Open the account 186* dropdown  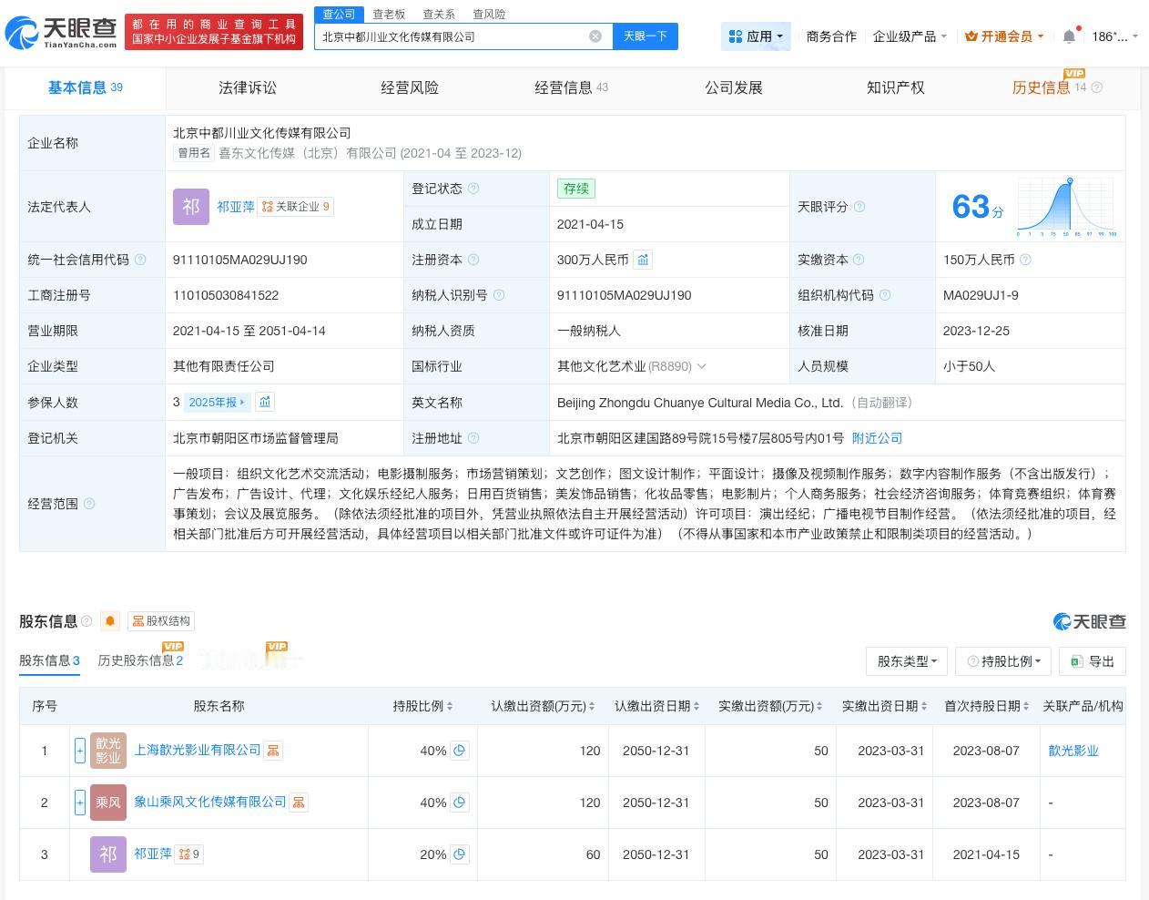coord(1114,36)
